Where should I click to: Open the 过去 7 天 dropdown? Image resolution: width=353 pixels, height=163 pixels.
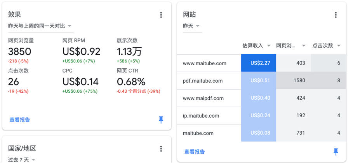[22, 160]
